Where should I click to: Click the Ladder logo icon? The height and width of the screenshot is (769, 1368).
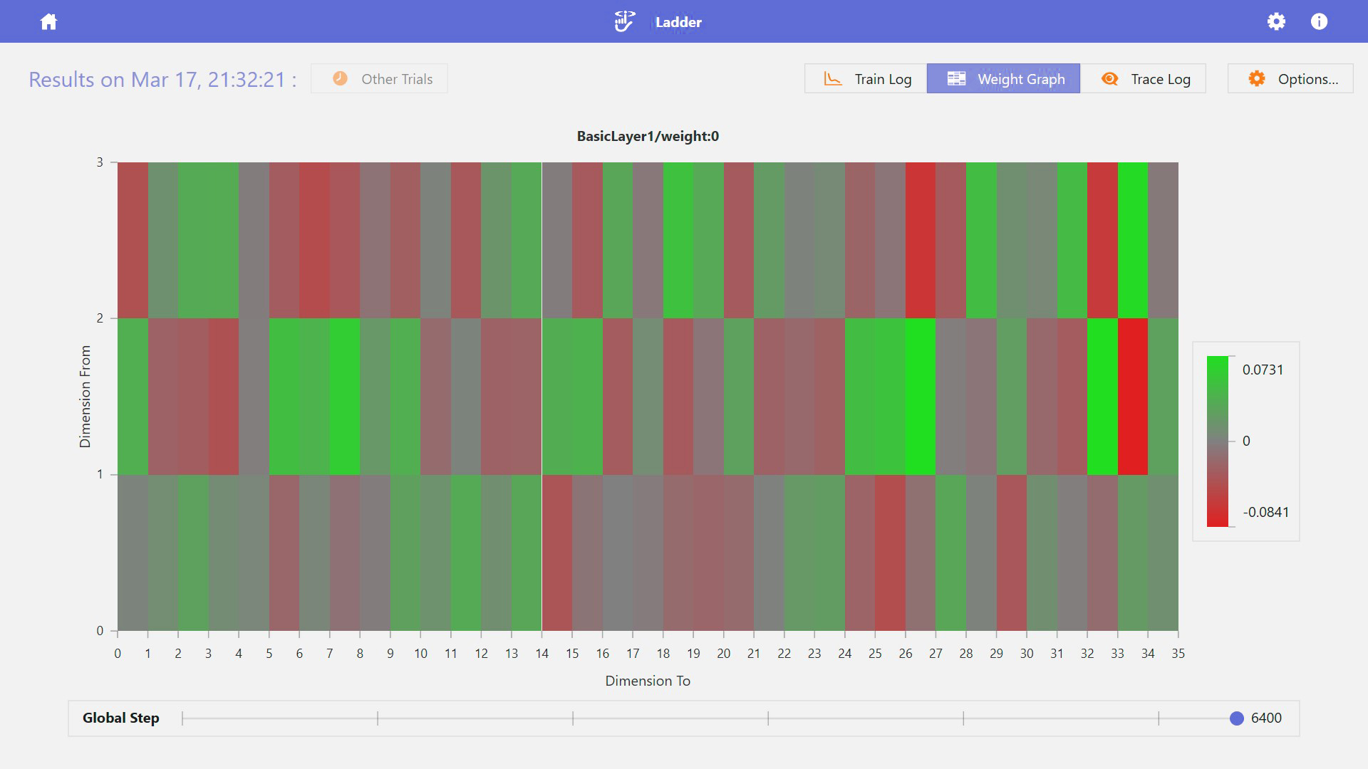tap(624, 21)
